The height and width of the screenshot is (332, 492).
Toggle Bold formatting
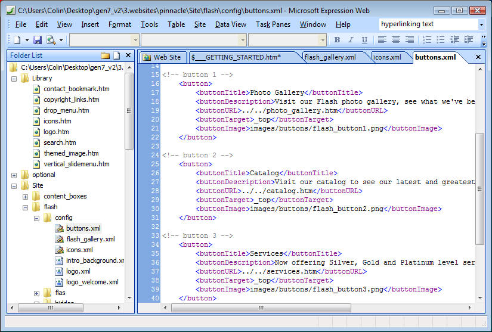tap(337, 40)
